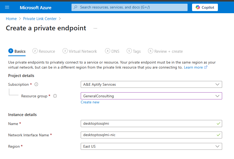Click the Region label
This screenshot has height=159, width=234.
pos(14,146)
